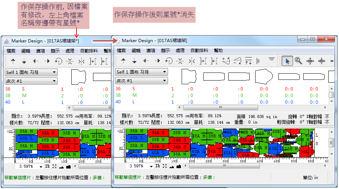The width and height of the screenshot is (339, 189).
Task: Click the move-up arrow in the right window toolbar
Action: tap(123, 61)
